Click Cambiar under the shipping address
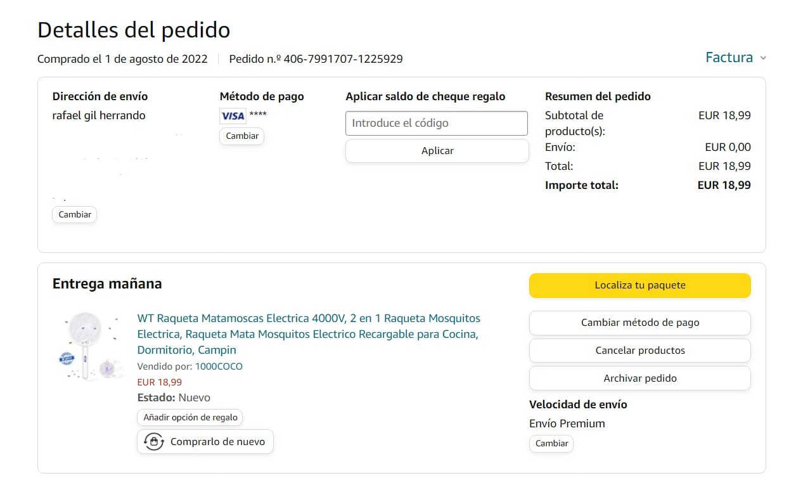Viewport: 796px width, 485px height. pos(75,215)
